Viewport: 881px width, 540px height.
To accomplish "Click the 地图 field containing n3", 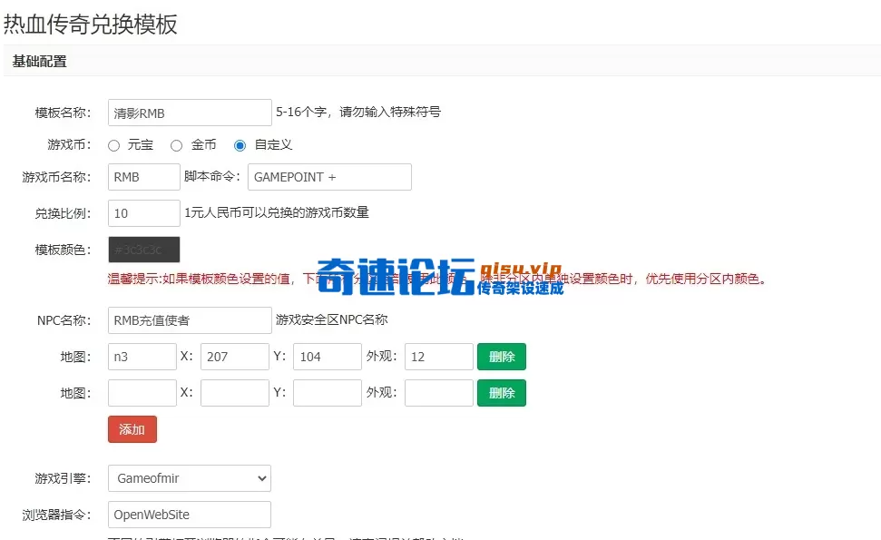I will pos(142,357).
